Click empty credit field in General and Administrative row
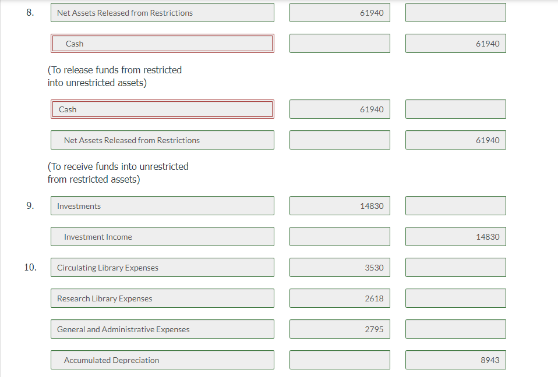 455,329
